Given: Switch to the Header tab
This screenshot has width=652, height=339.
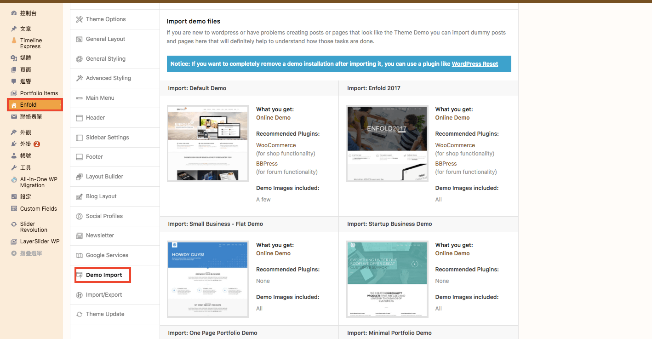Looking at the screenshot, I should point(115,118).
